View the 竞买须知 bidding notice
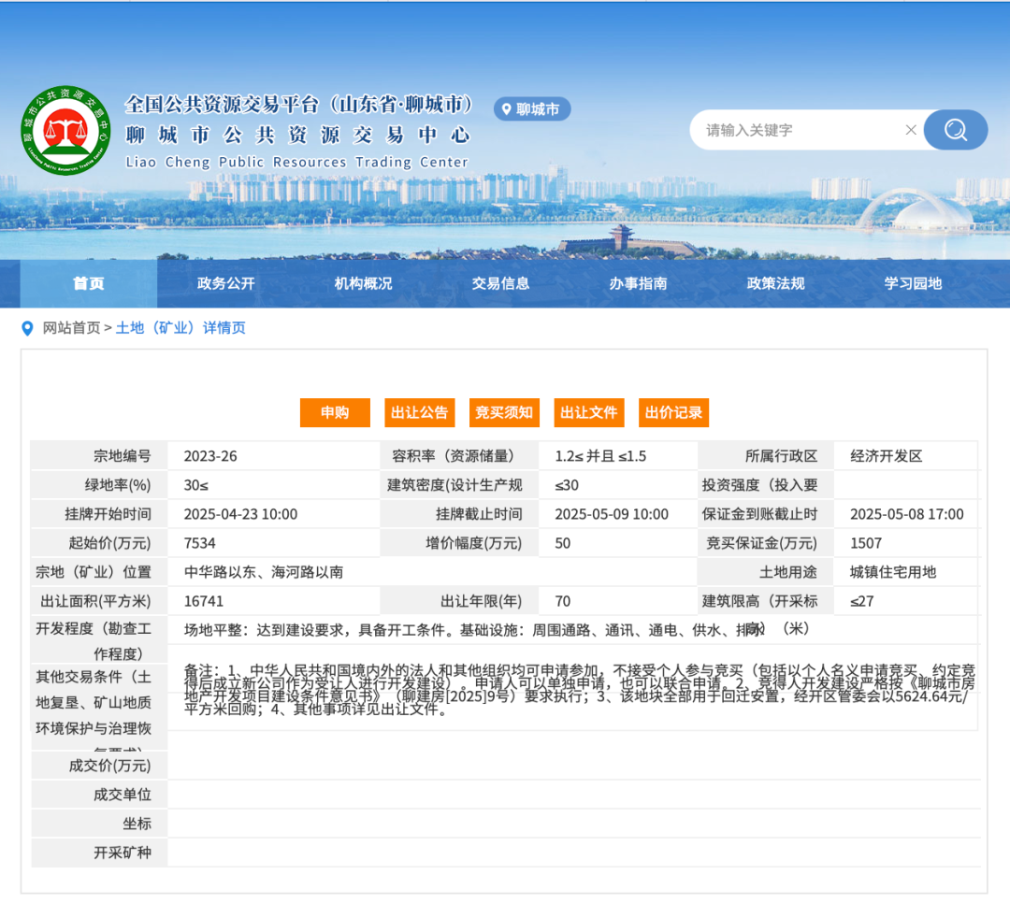Viewport: 1010px width, 903px height. pos(503,412)
